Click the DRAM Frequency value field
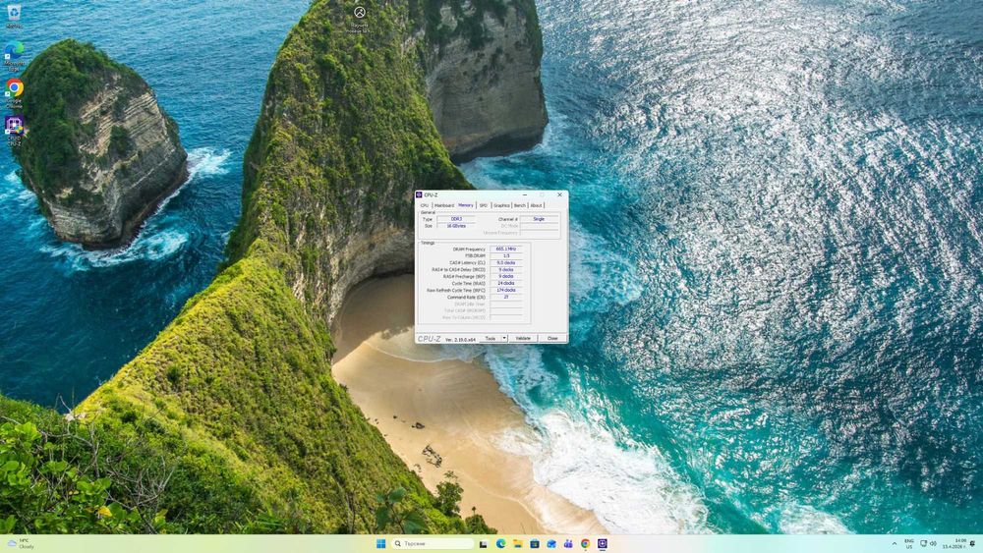 click(x=506, y=249)
